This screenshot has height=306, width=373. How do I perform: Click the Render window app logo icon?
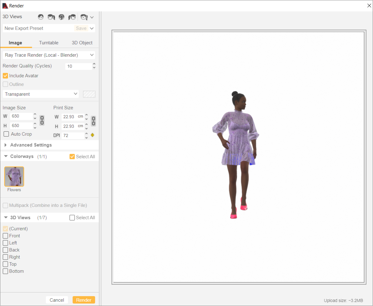point(5,6)
